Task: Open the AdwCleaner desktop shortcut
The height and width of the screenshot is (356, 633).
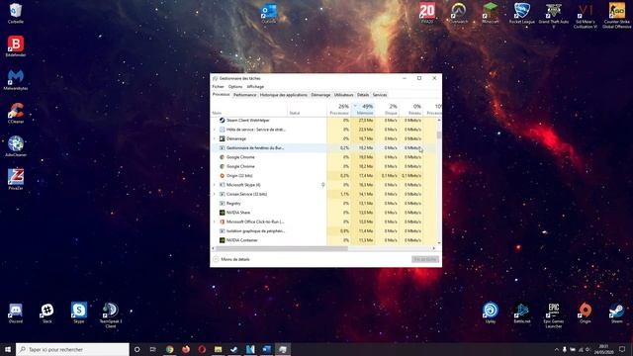Action: pyautogui.click(x=16, y=146)
